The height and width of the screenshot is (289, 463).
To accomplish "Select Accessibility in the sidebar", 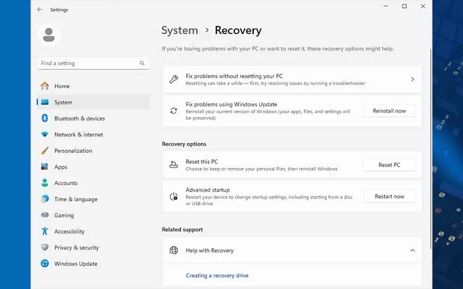I will [69, 232].
